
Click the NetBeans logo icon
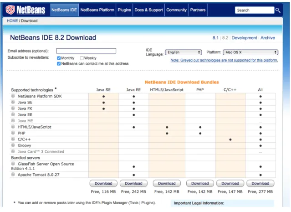(x=10, y=10)
